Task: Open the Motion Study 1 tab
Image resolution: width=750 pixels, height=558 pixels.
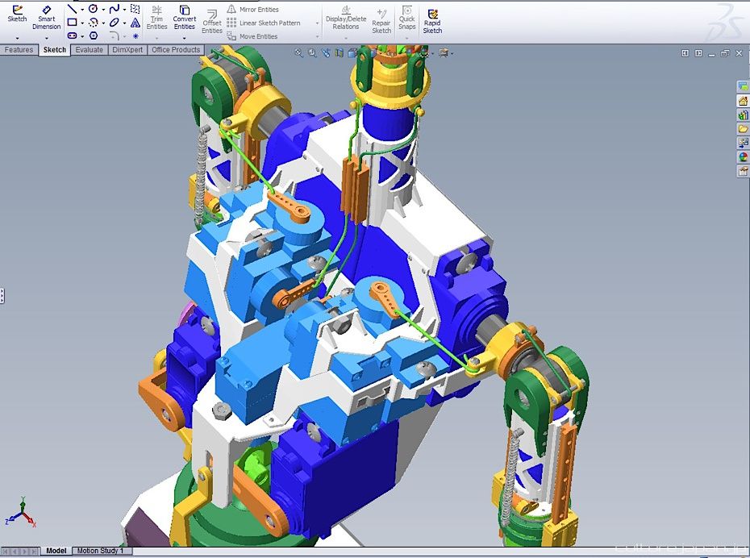Action: tap(100, 551)
